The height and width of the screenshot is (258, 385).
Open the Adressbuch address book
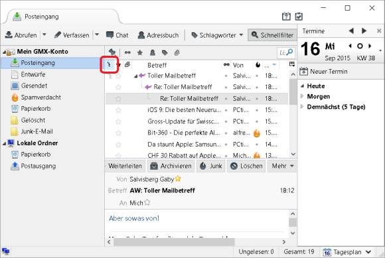point(159,35)
